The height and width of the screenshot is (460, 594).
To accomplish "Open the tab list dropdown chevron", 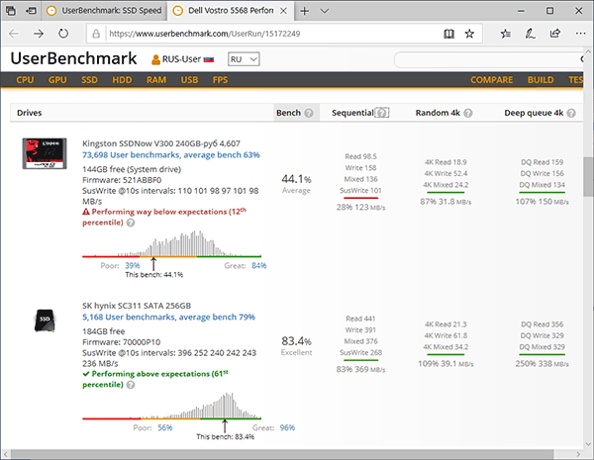I will click(328, 11).
